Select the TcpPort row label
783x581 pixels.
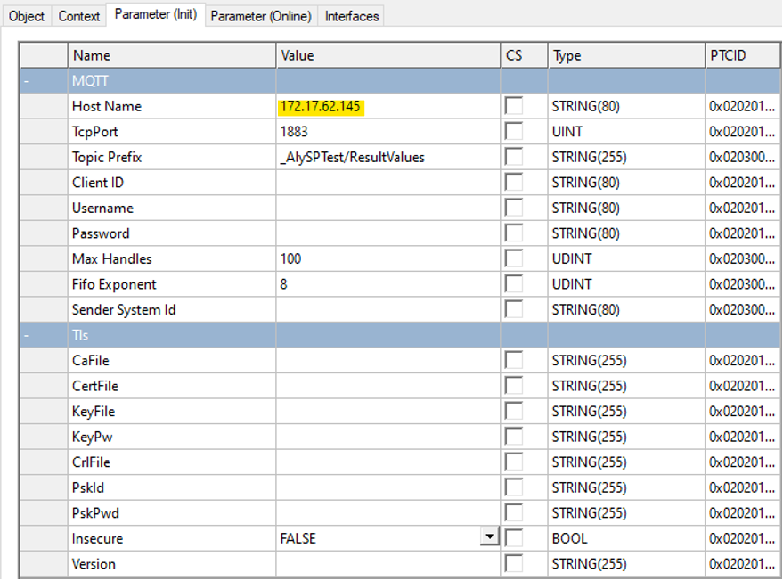(95, 132)
